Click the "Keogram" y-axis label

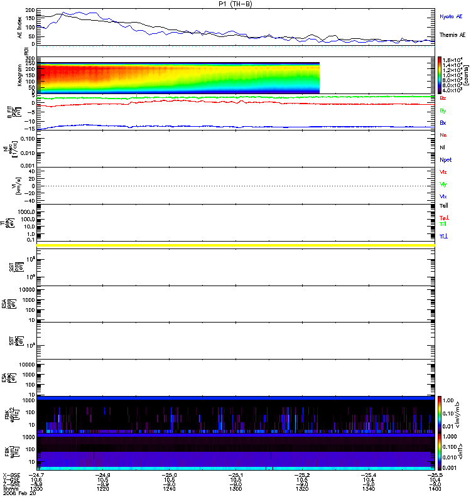19,75
